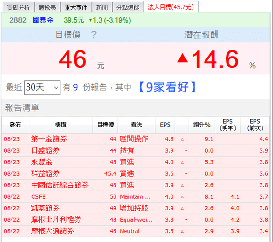The width and height of the screenshot is (273, 242).
Task: Select the 摩根大通證券 report row
Action: point(136,231)
